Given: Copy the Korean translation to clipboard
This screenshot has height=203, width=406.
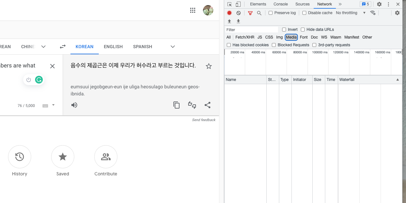Looking at the screenshot, I should tap(176, 105).
